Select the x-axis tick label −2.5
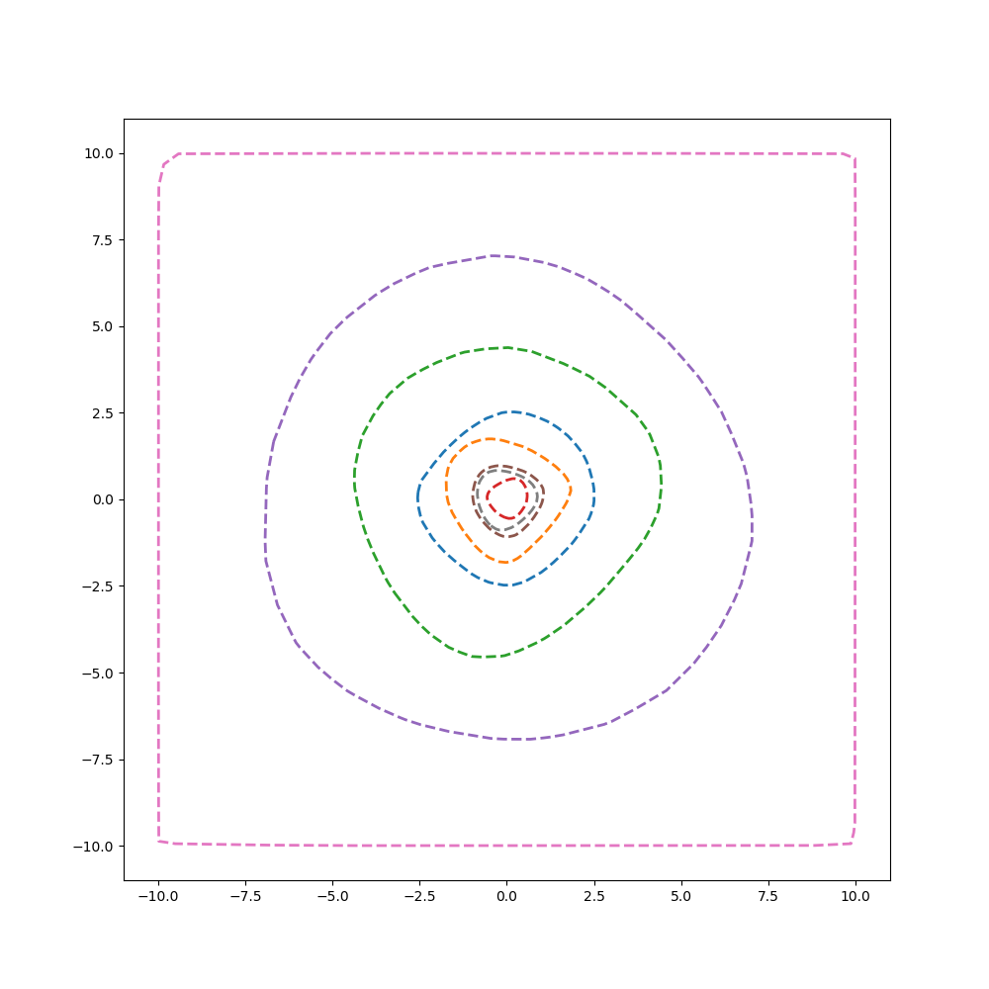The image size is (989, 989). pyautogui.click(x=419, y=896)
